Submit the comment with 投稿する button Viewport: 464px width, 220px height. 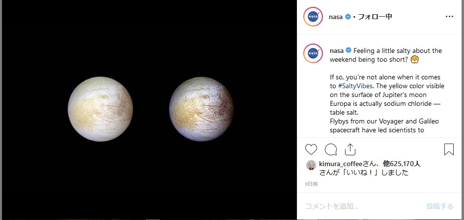pyautogui.click(x=440, y=206)
